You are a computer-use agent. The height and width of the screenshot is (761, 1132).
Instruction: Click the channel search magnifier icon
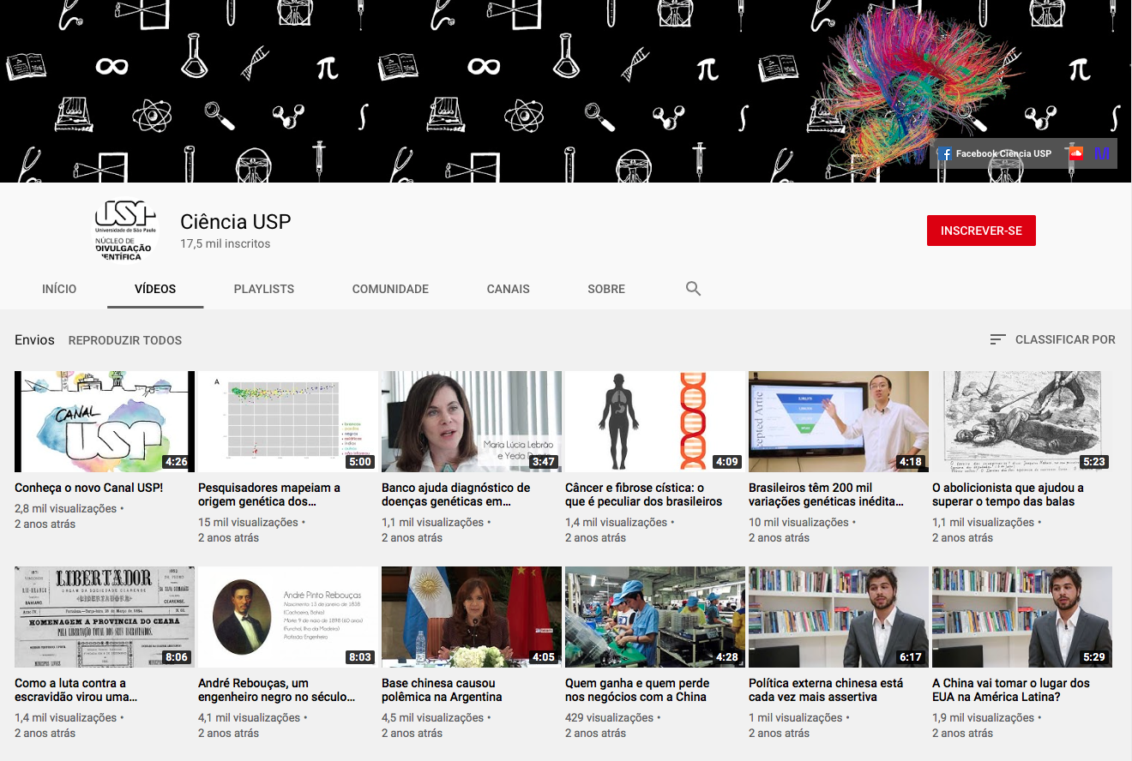694,289
